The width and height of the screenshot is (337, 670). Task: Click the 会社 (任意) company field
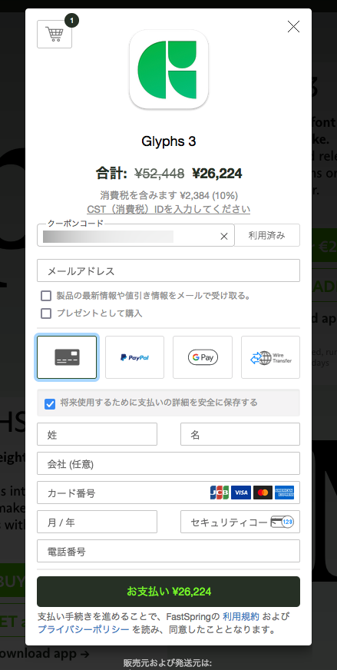pos(168,463)
